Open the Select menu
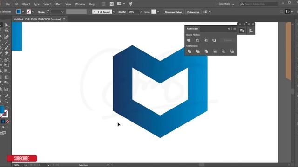298x167 pixels. coord(47,4)
